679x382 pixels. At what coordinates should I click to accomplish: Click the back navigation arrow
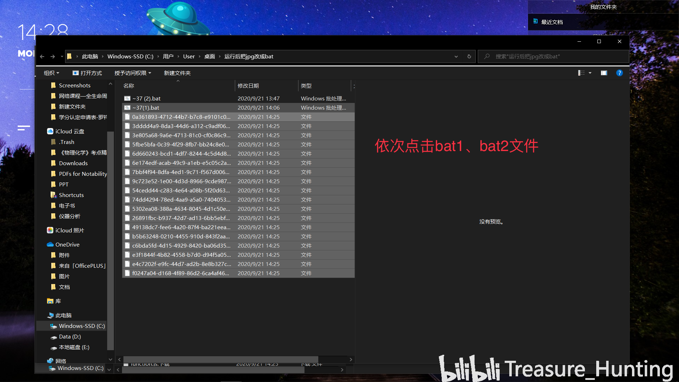pyautogui.click(x=42, y=57)
